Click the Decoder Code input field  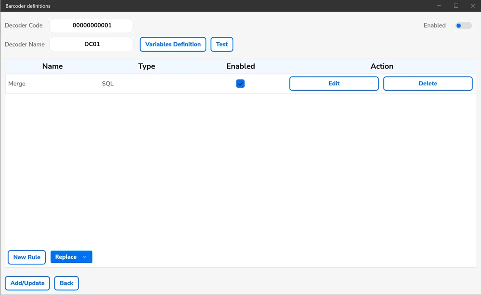click(92, 25)
